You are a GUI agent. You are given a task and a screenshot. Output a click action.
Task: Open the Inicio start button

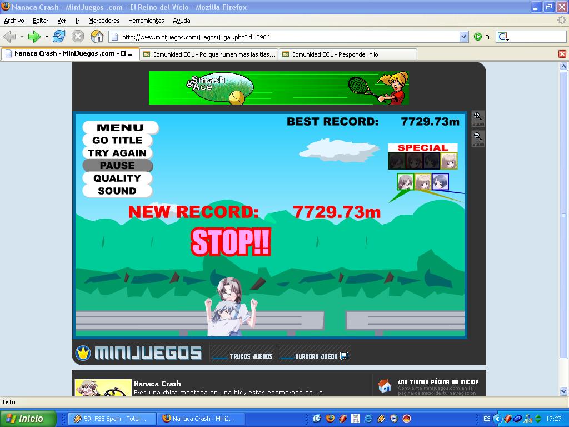coord(28,418)
